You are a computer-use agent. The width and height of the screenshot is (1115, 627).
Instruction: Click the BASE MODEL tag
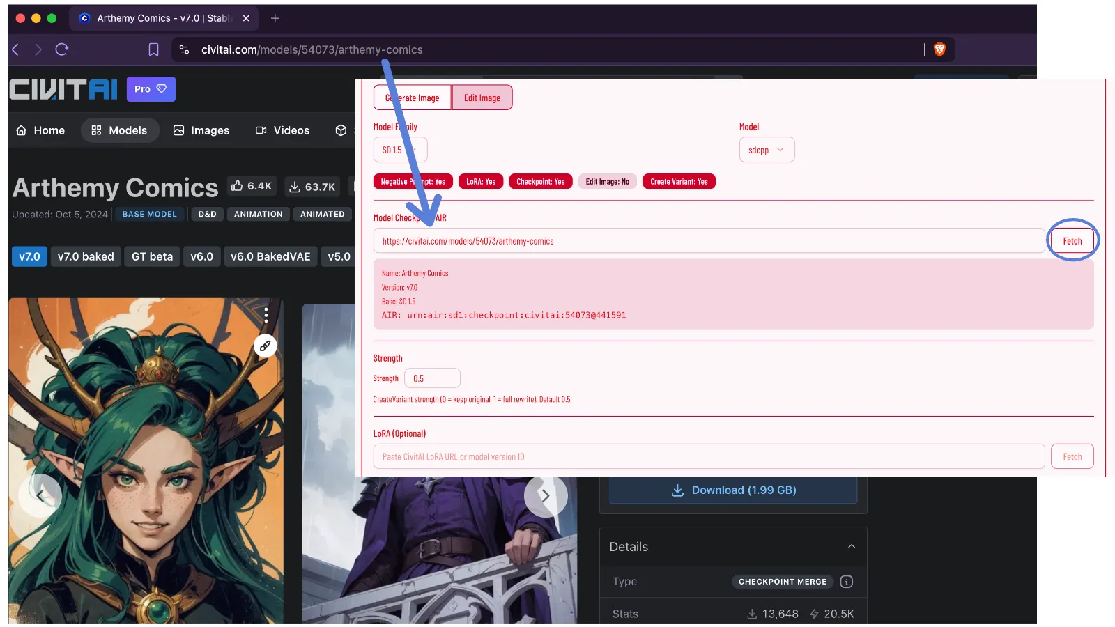[x=150, y=215]
